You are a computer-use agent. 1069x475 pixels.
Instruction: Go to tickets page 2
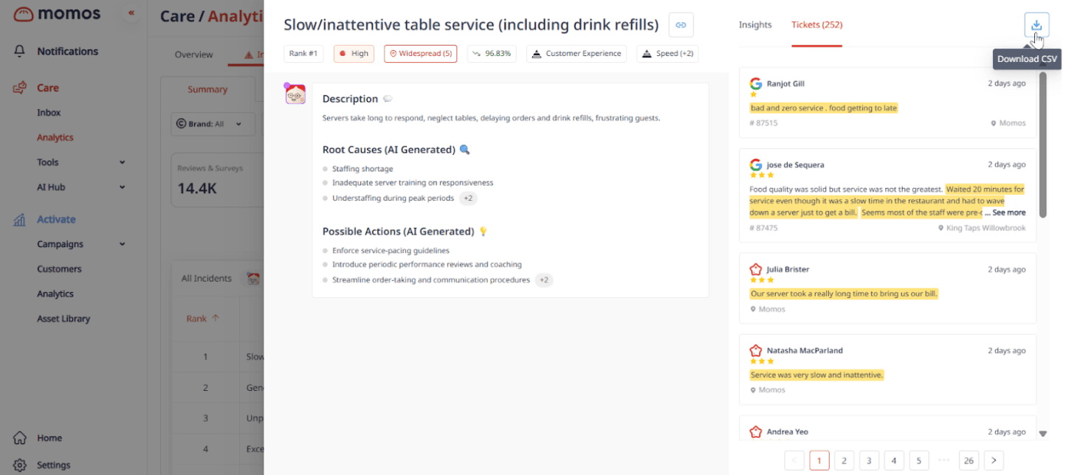tap(844, 460)
